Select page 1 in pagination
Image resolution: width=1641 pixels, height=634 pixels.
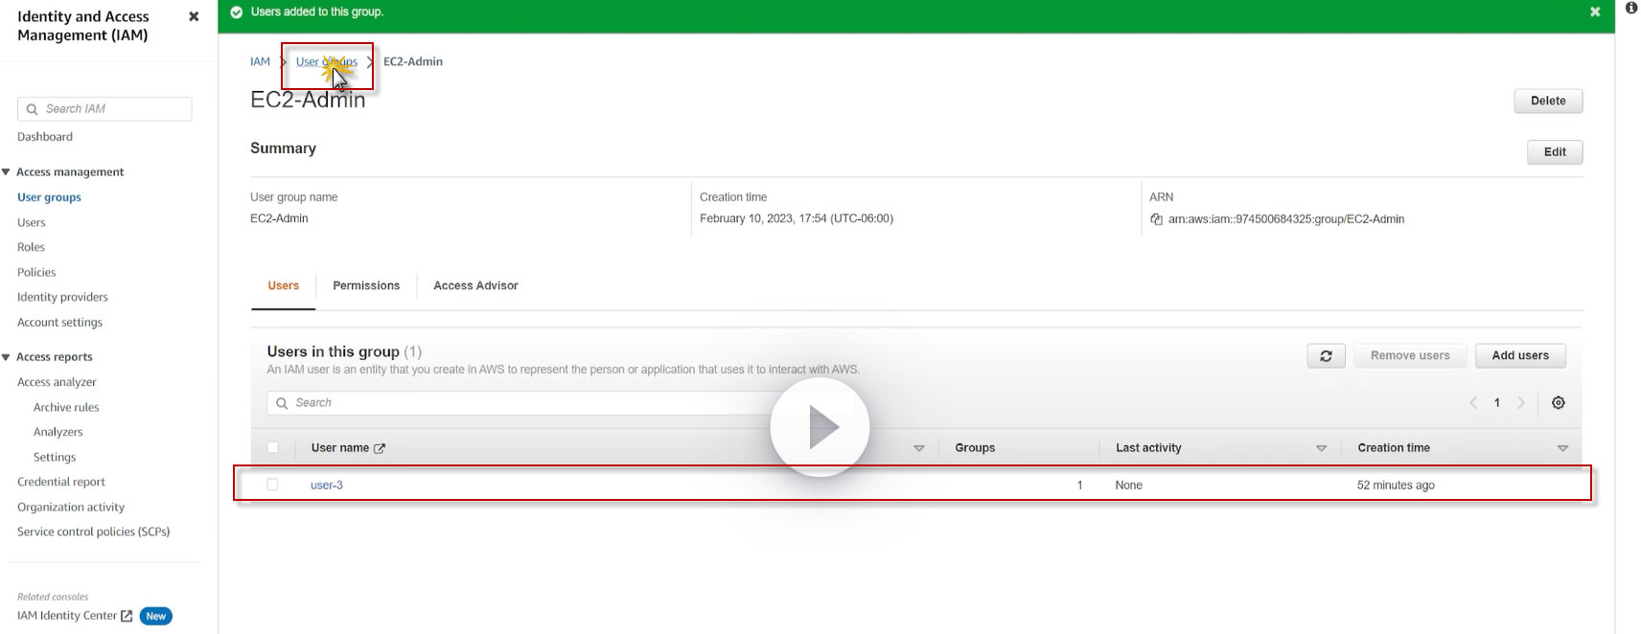(1497, 403)
